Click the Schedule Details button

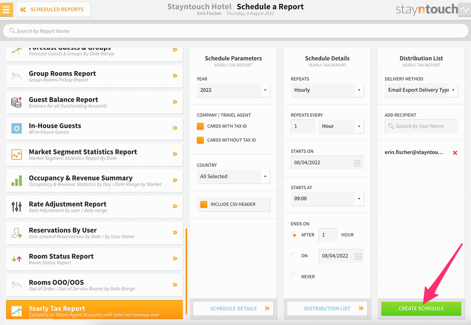(x=233, y=309)
